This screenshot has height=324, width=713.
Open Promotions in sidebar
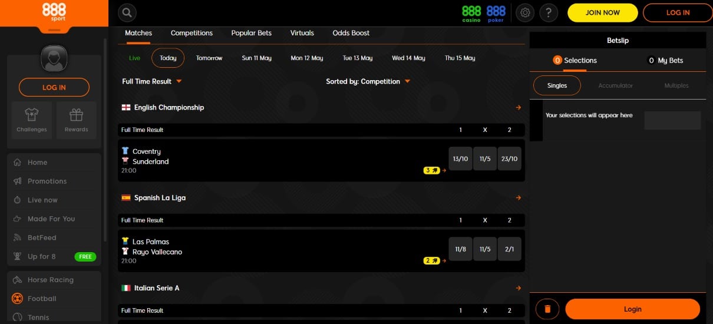click(54, 181)
